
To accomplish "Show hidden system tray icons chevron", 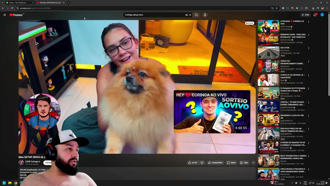I will [292, 183].
